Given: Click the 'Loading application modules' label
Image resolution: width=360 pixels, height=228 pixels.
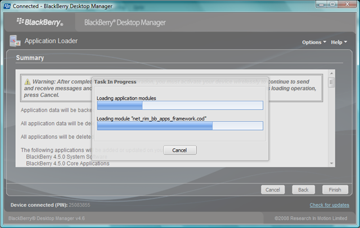Looking at the screenshot, I should [126, 99].
